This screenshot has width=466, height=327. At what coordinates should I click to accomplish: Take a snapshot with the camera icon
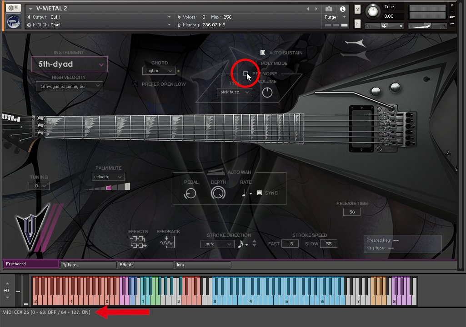tap(329, 9)
